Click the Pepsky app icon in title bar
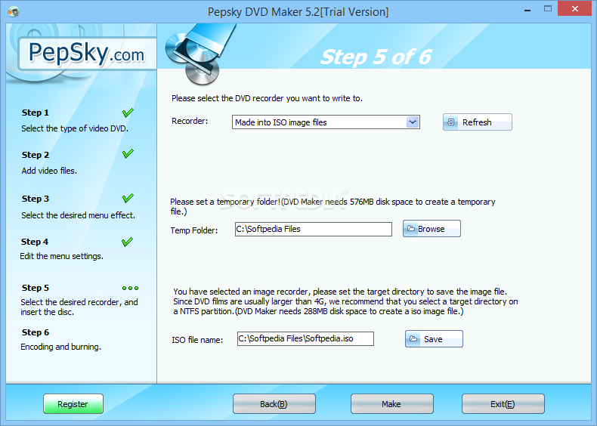Screen dimensions: 597x426 [14, 12]
